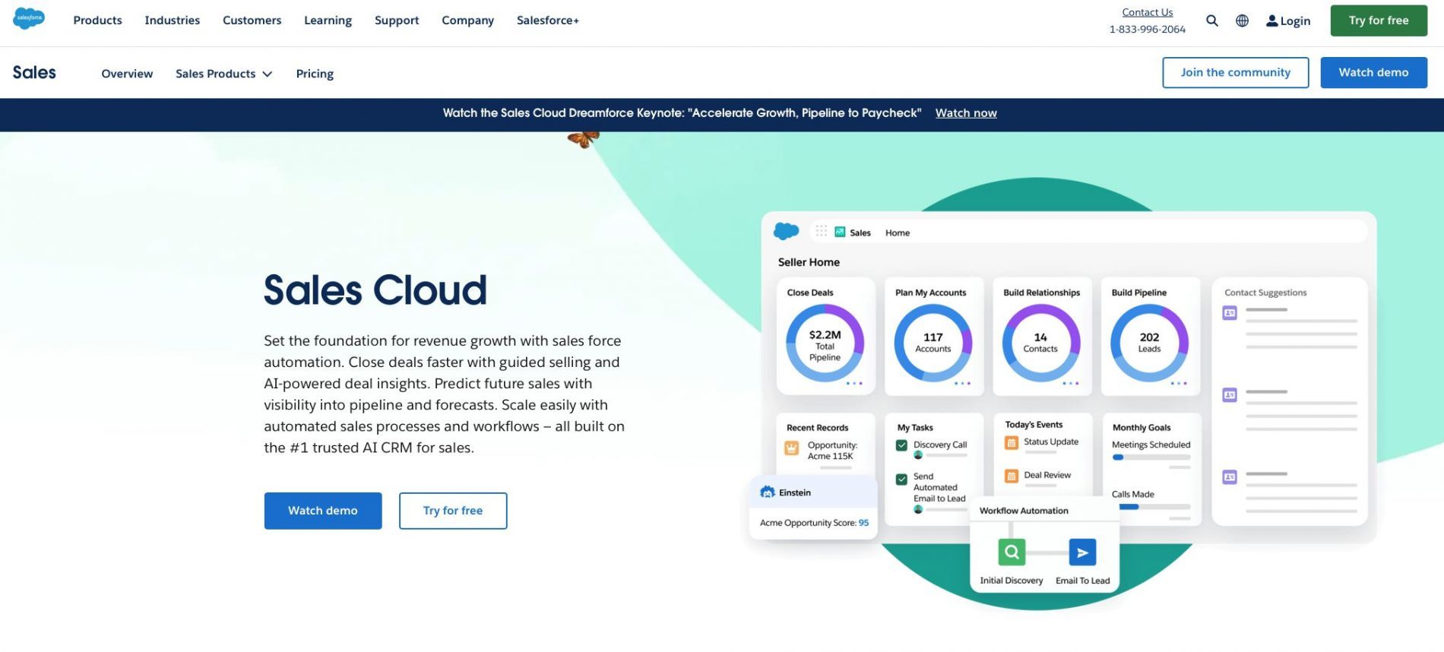Open the Industries menu
The image size is (1444, 652).
point(173,21)
